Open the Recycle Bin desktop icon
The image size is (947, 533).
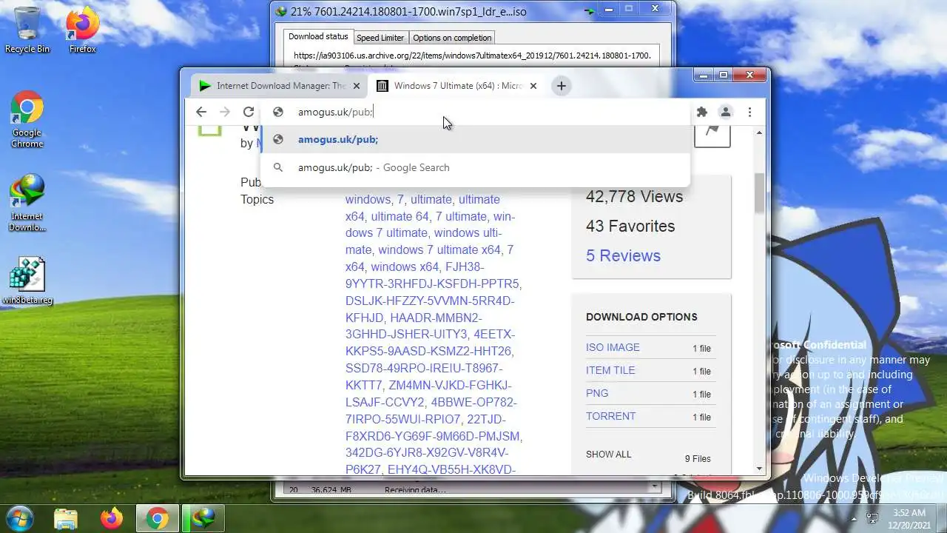coord(27,30)
